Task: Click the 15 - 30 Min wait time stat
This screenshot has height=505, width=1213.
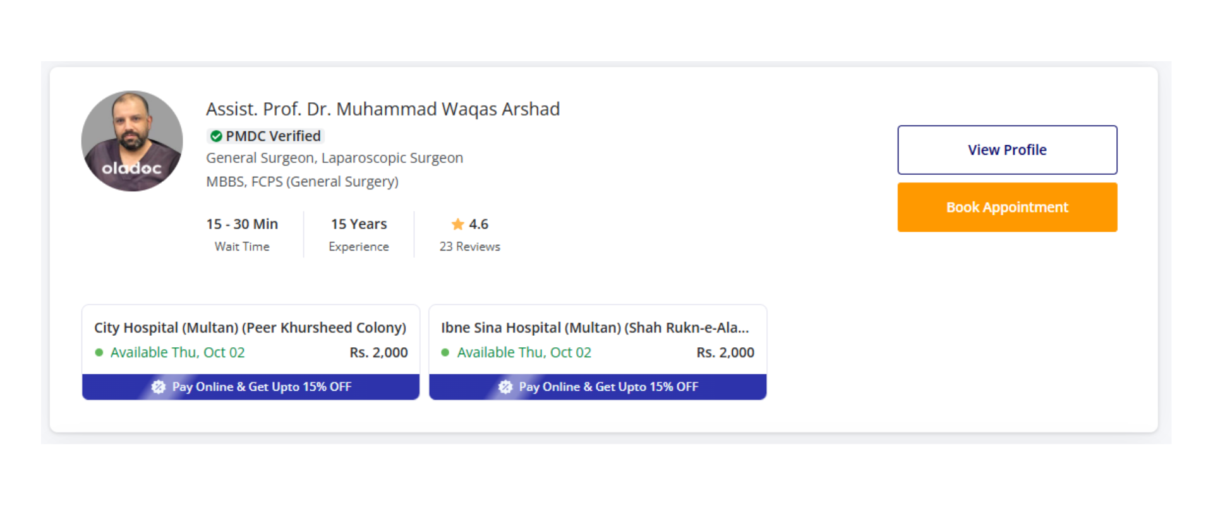Action: [242, 225]
